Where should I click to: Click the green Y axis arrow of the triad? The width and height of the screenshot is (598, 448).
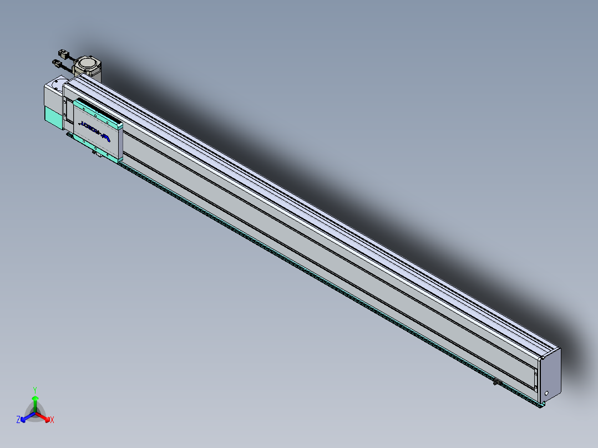click(x=35, y=404)
